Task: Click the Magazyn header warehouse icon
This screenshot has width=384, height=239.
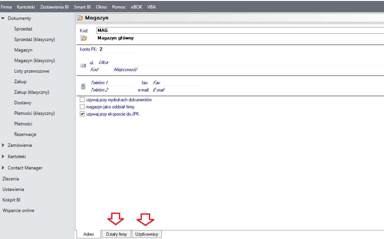Action: (x=80, y=18)
